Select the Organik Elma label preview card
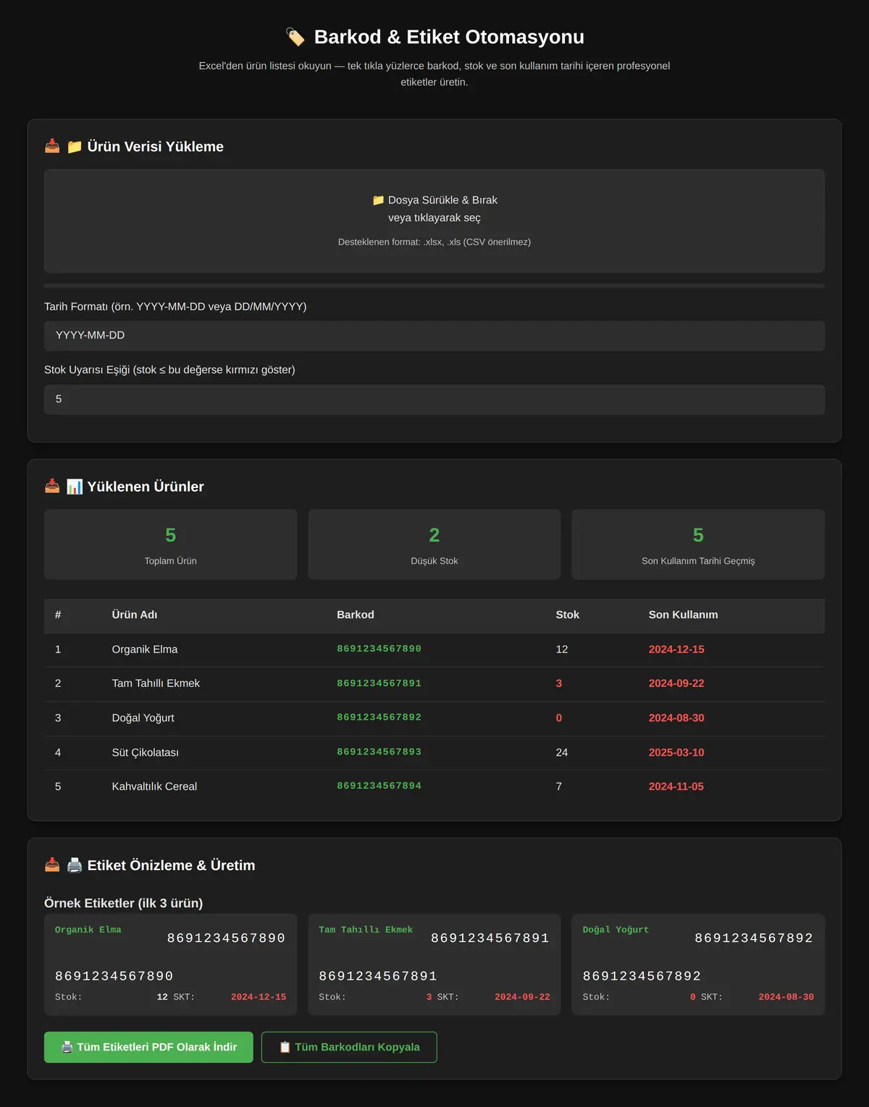The width and height of the screenshot is (869, 1107). [x=170, y=964]
